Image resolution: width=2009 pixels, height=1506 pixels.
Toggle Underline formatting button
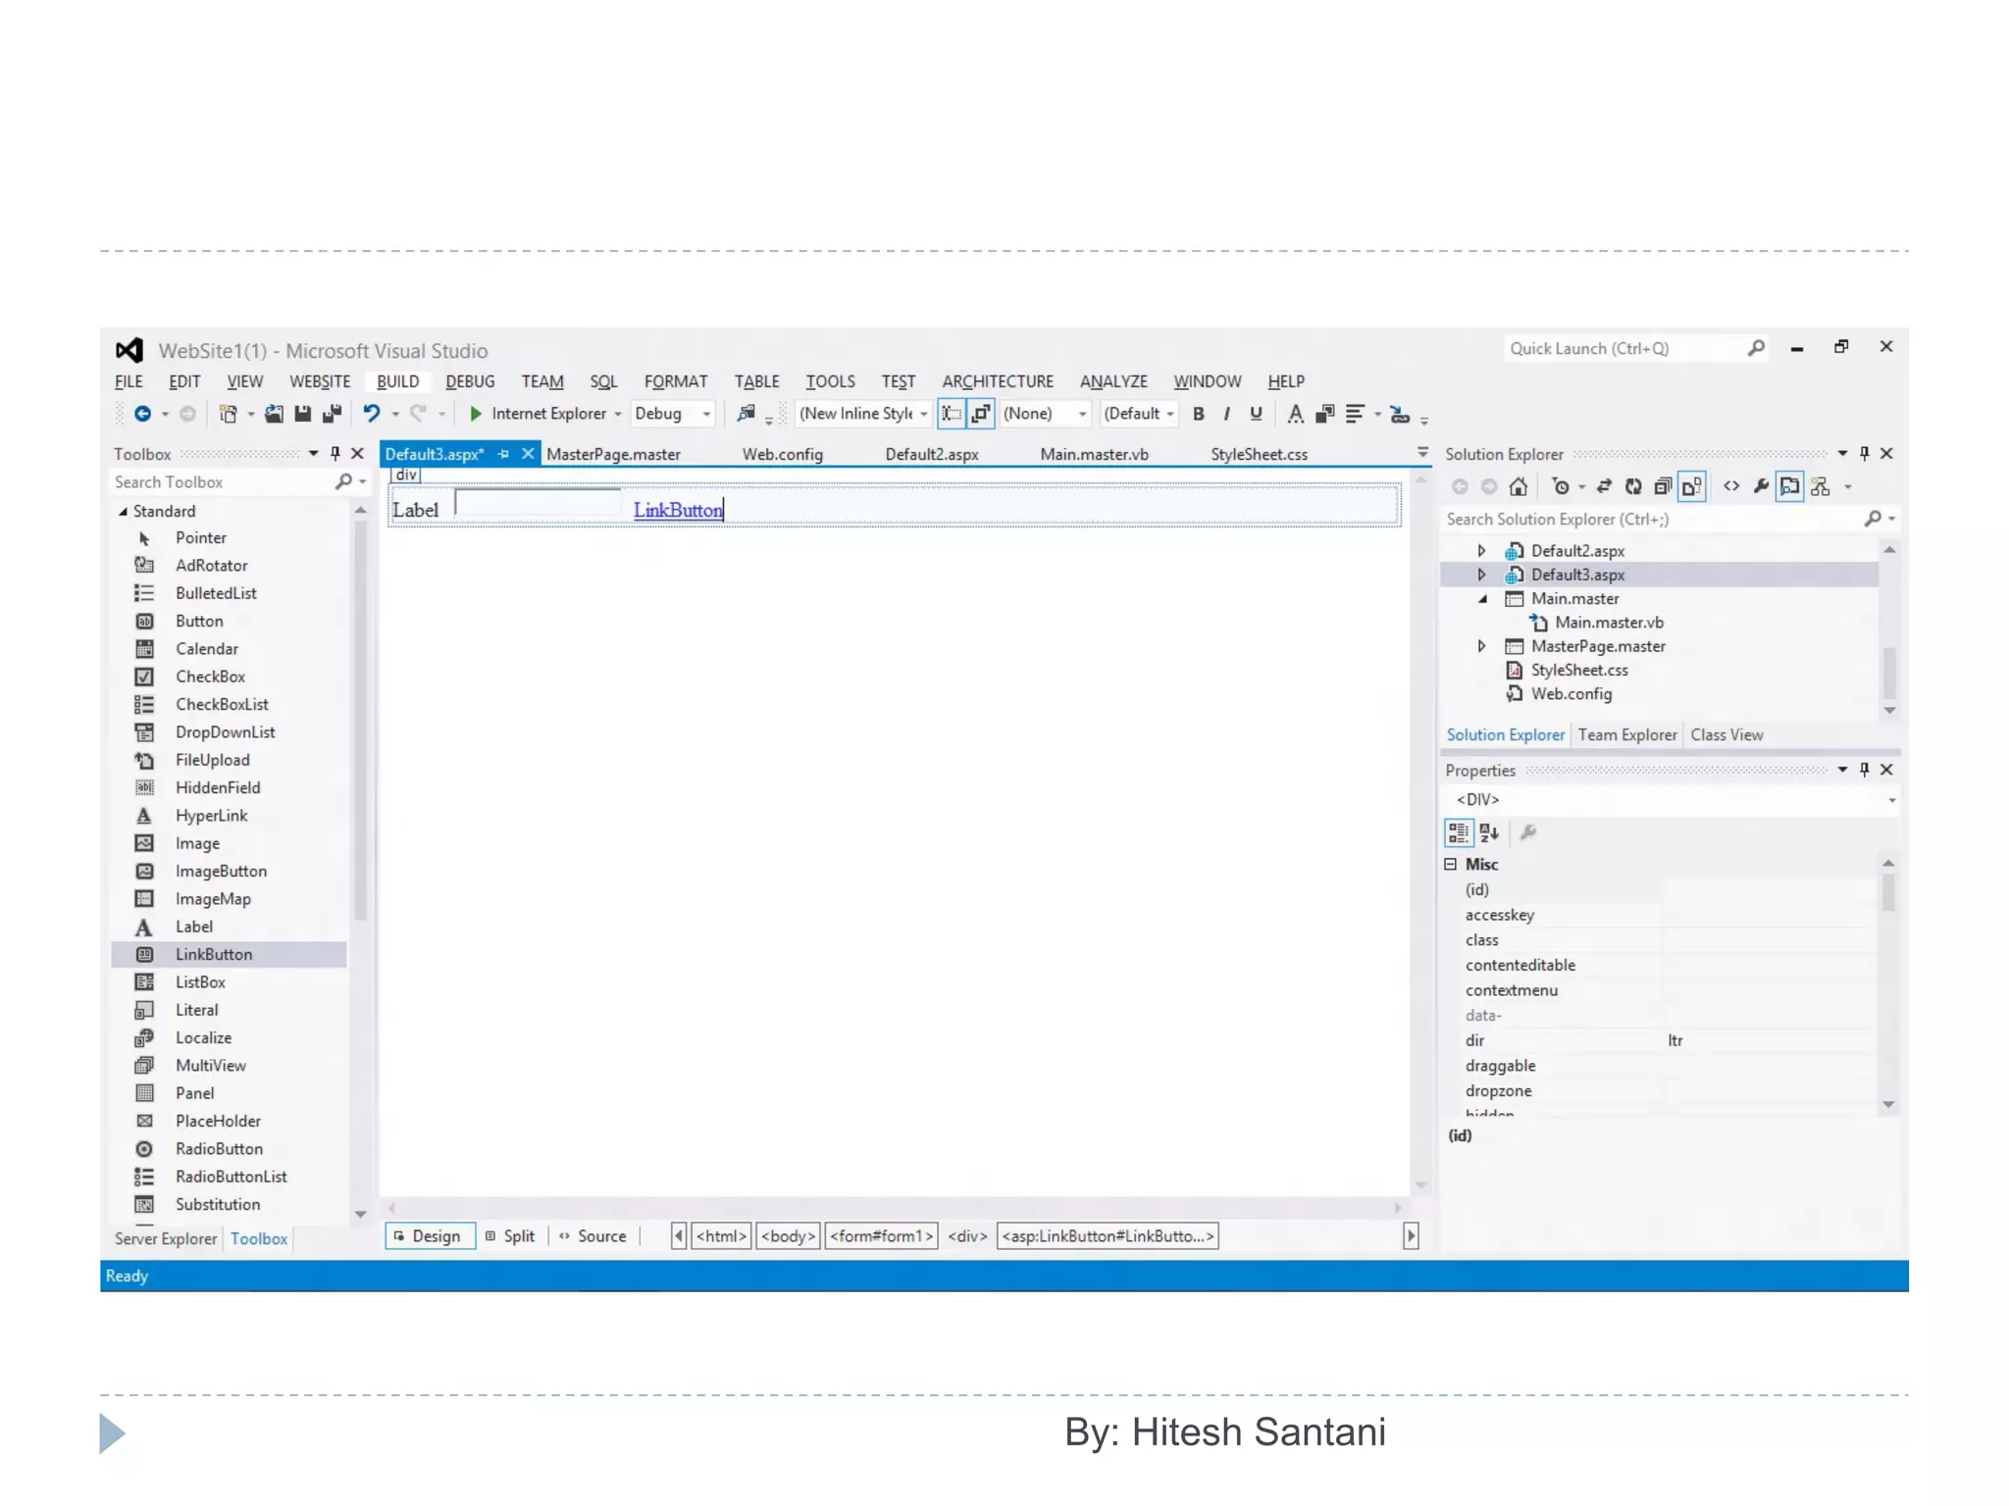1256,414
